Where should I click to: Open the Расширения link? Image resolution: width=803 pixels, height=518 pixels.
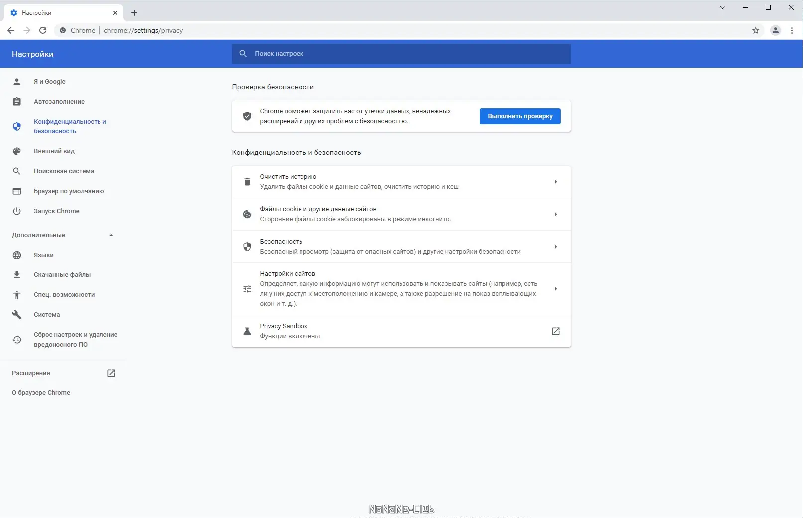tap(31, 373)
